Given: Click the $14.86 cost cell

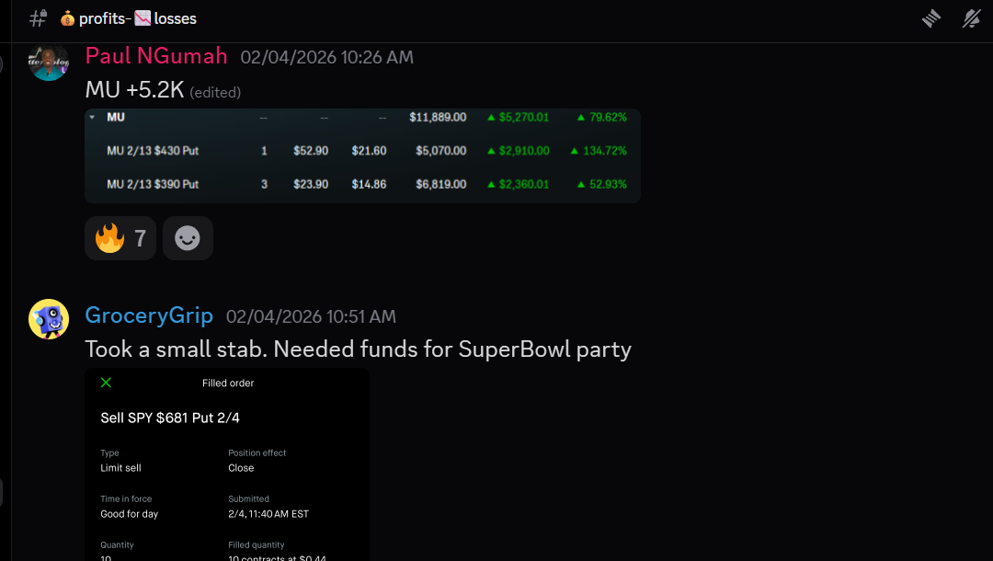Looking at the screenshot, I should [369, 184].
